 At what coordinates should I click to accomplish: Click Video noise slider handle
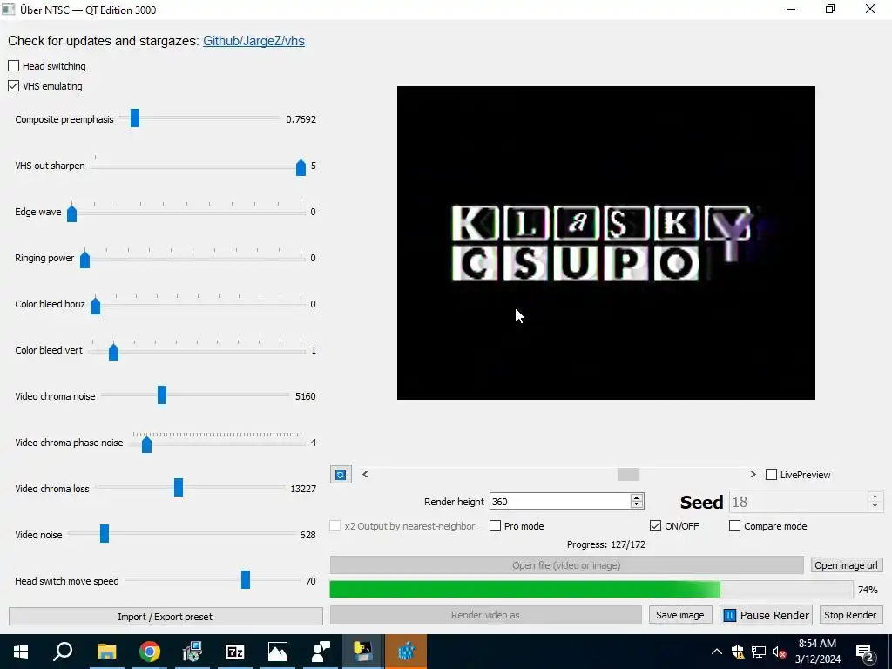pos(105,534)
